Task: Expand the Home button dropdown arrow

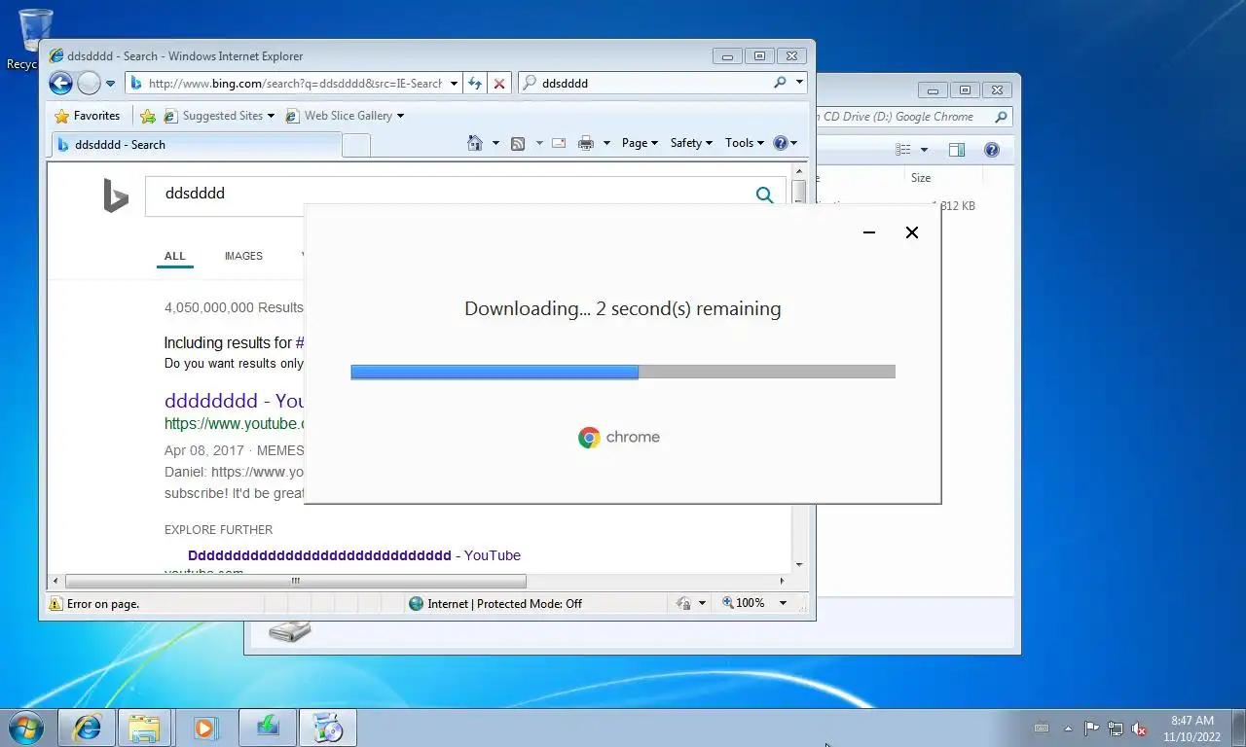Action: [x=495, y=143]
